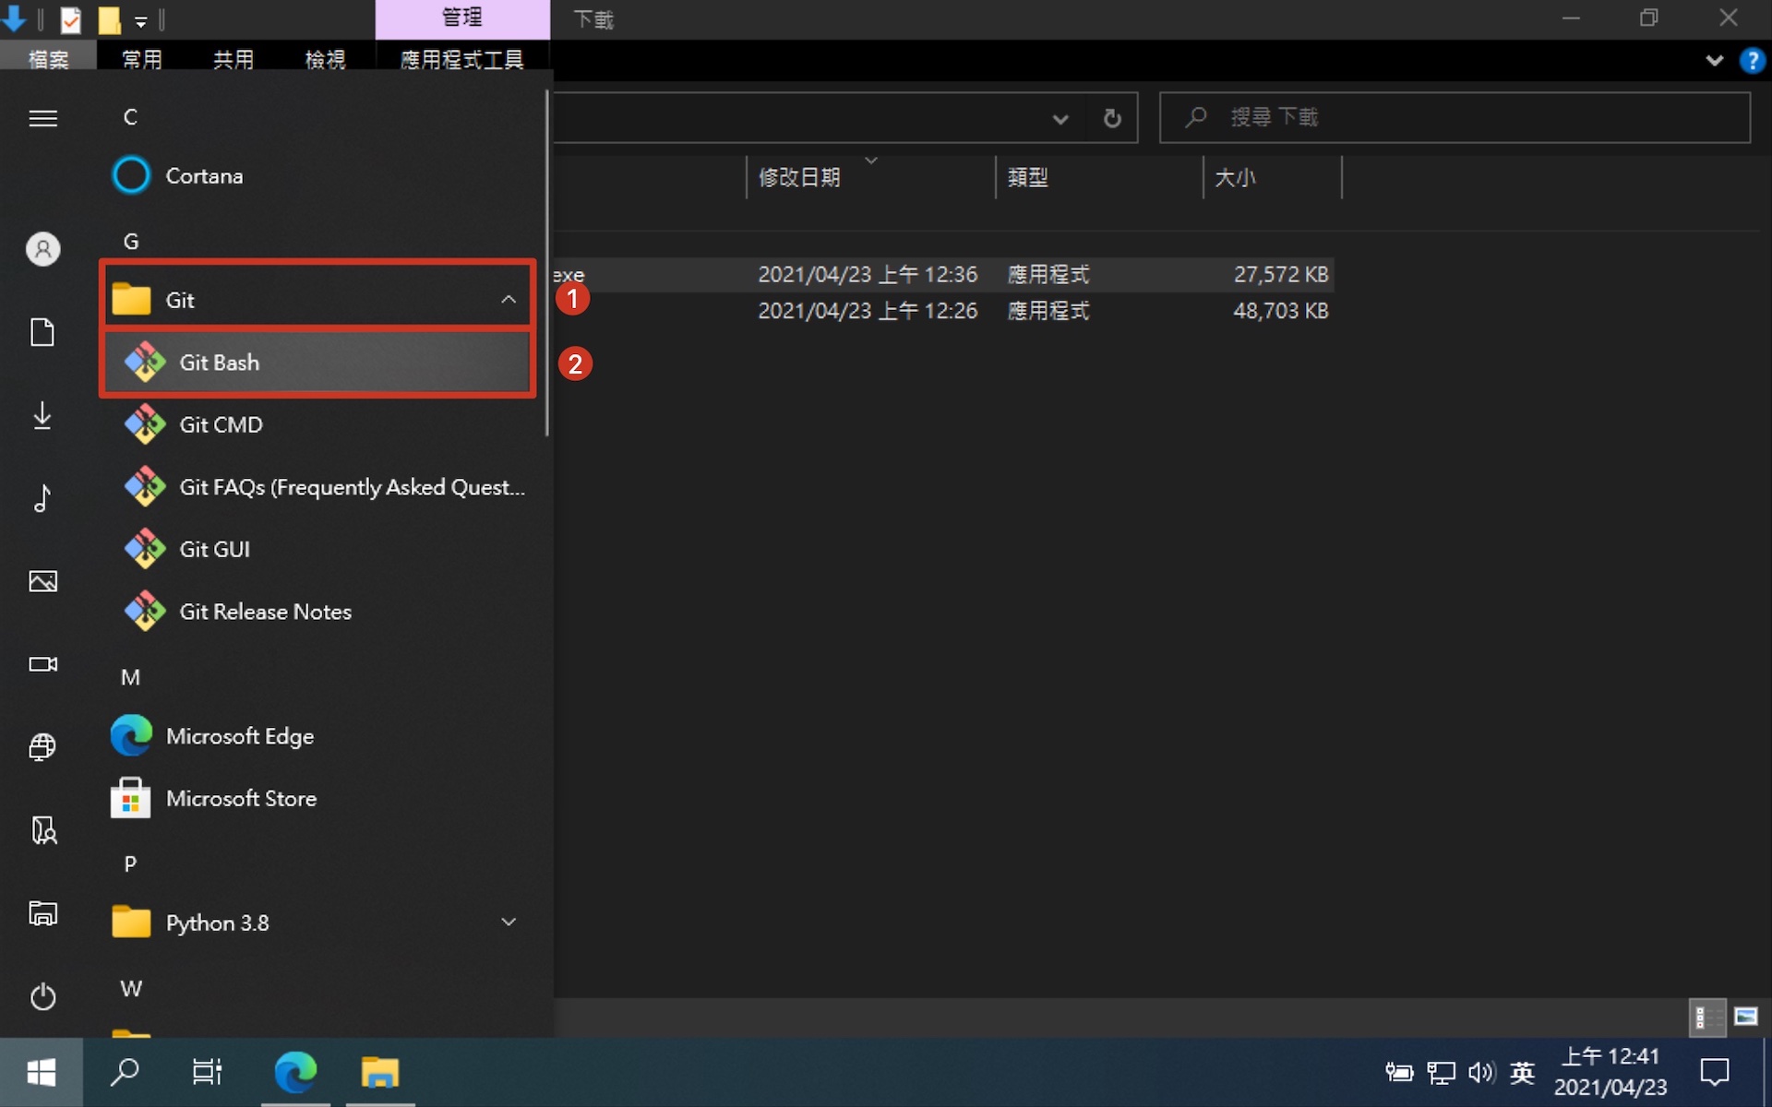Select file row with size 48,703 KB

pos(943,311)
